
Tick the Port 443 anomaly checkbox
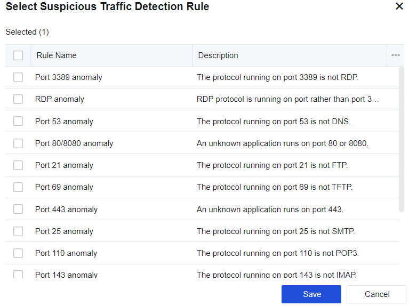(18, 210)
